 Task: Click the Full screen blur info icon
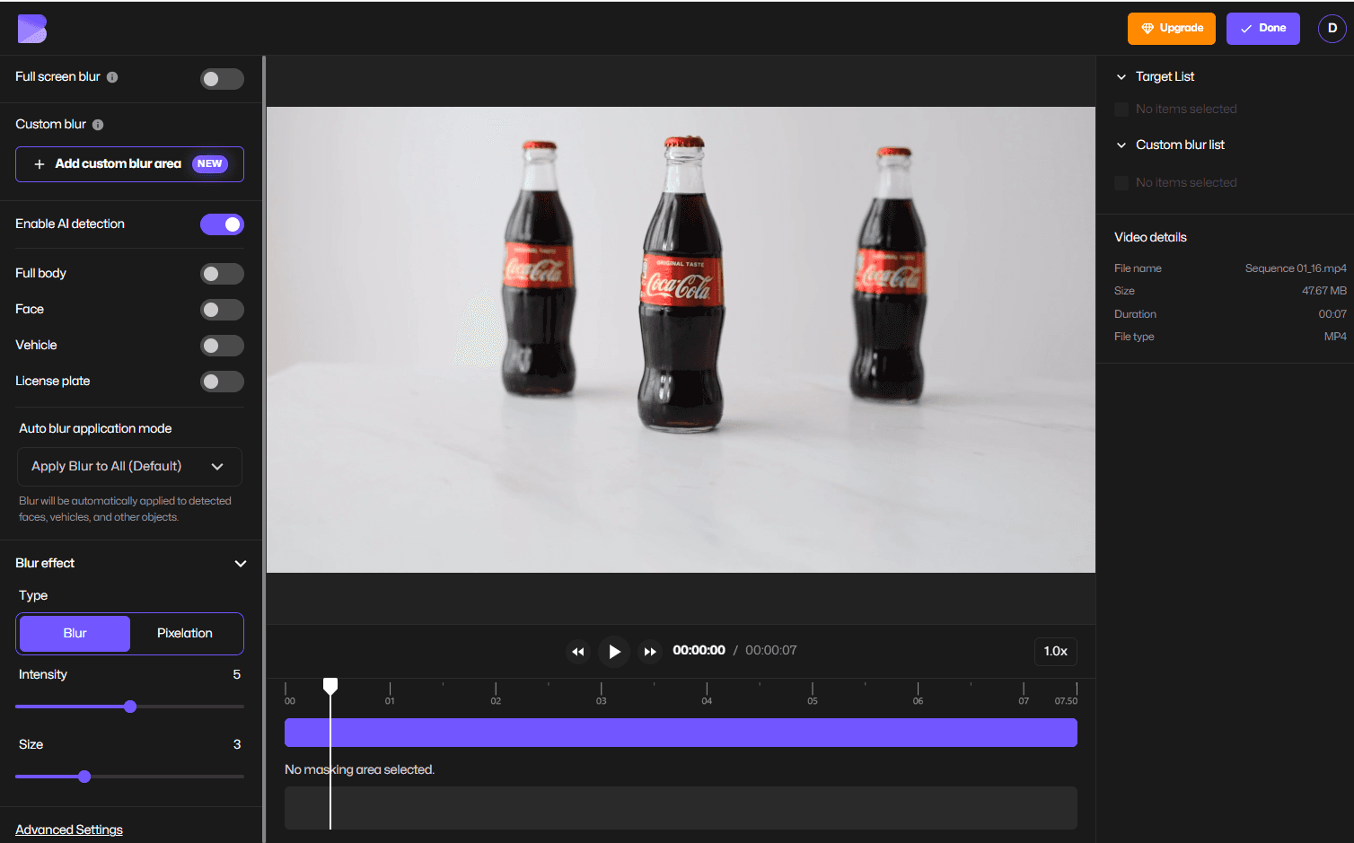pyautogui.click(x=112, y=77)
